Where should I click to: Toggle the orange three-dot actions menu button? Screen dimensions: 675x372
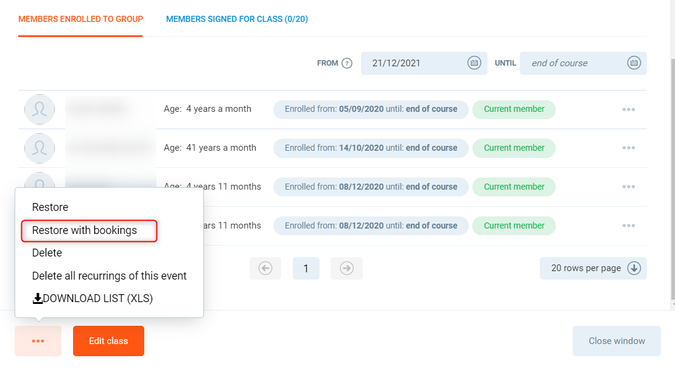click(x=38, y=341)
